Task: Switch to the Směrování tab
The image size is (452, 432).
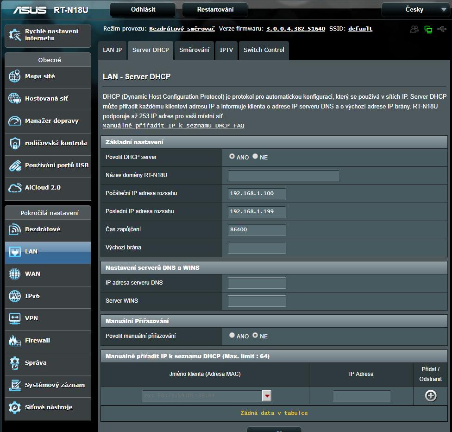Action: [x=194, y=50]
